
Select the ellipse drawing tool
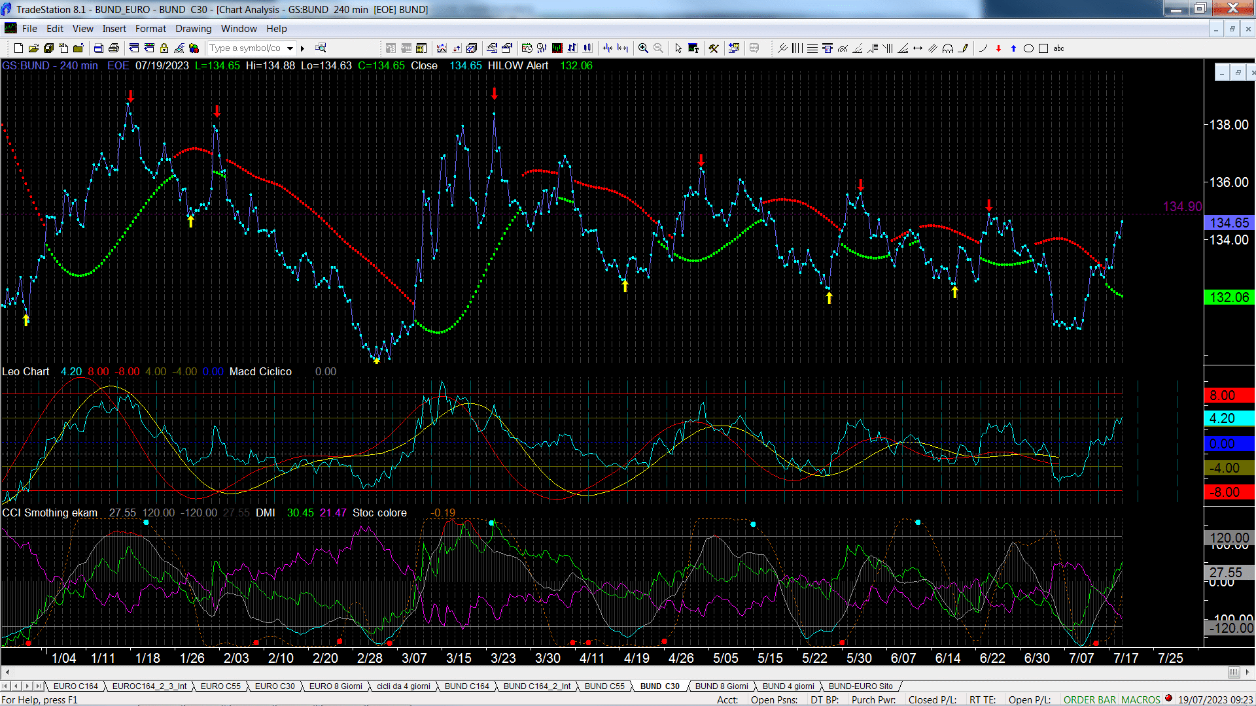pos(1028,48)
